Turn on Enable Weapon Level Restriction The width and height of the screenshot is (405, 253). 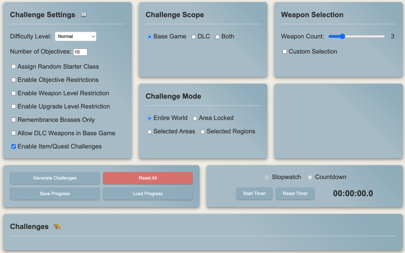pyautogui.click(x=14, y=93)
